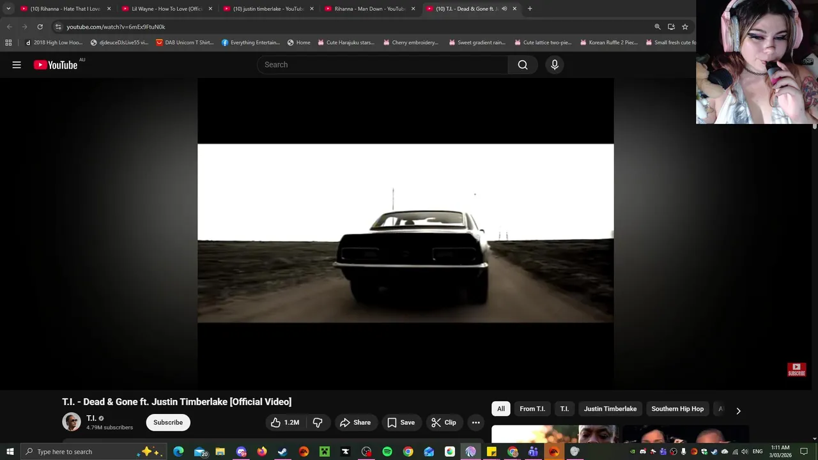818x460 pixels.
Task: Share the video
Action: point(355,422)
